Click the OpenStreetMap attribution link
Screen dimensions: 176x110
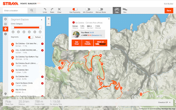(154, 109)
